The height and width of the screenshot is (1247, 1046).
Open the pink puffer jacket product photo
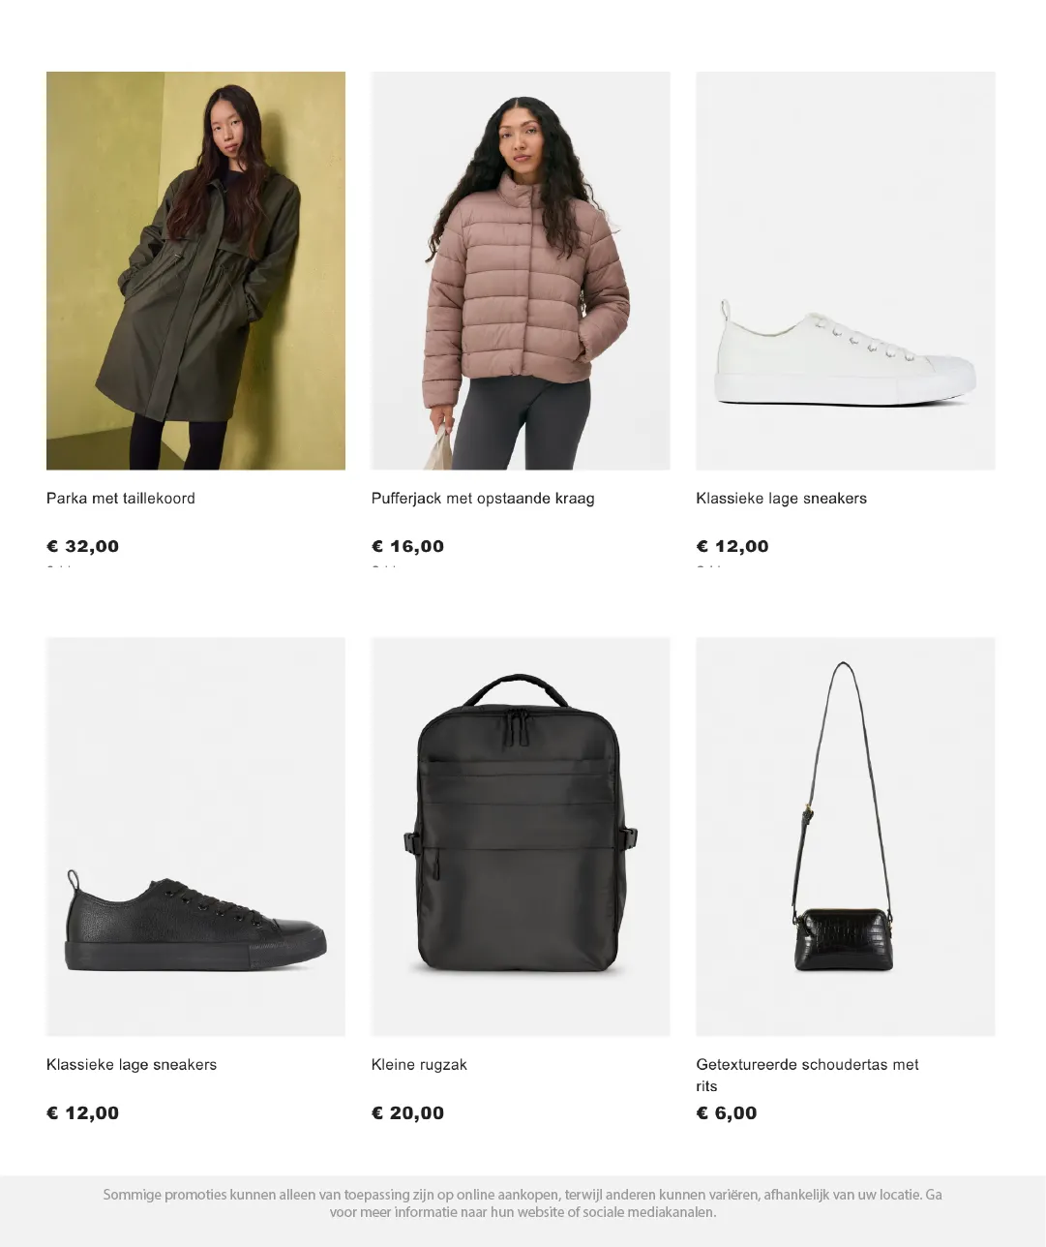(521, 270)
